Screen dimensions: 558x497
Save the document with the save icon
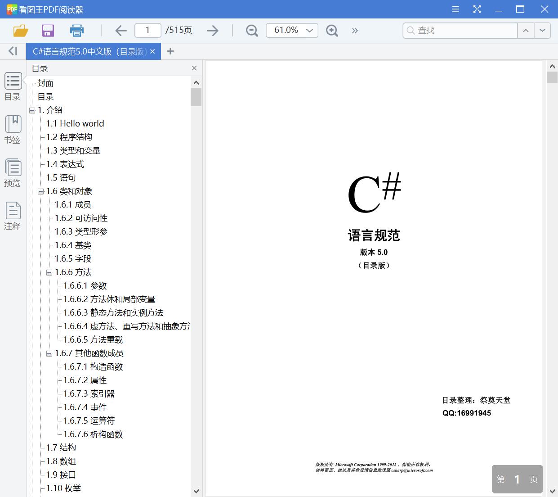pyautogui.click(x=48, y=30)
